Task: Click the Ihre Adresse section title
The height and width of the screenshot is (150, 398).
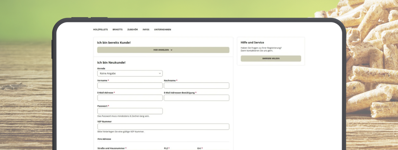Action: click(x=104, y=139)
